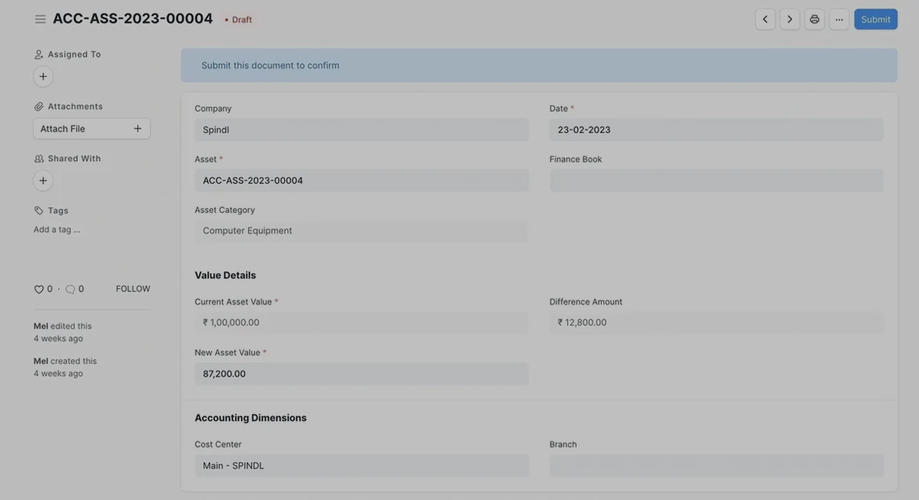Edit the New Asset Value field
919x500 pixels.
point(361,374)
